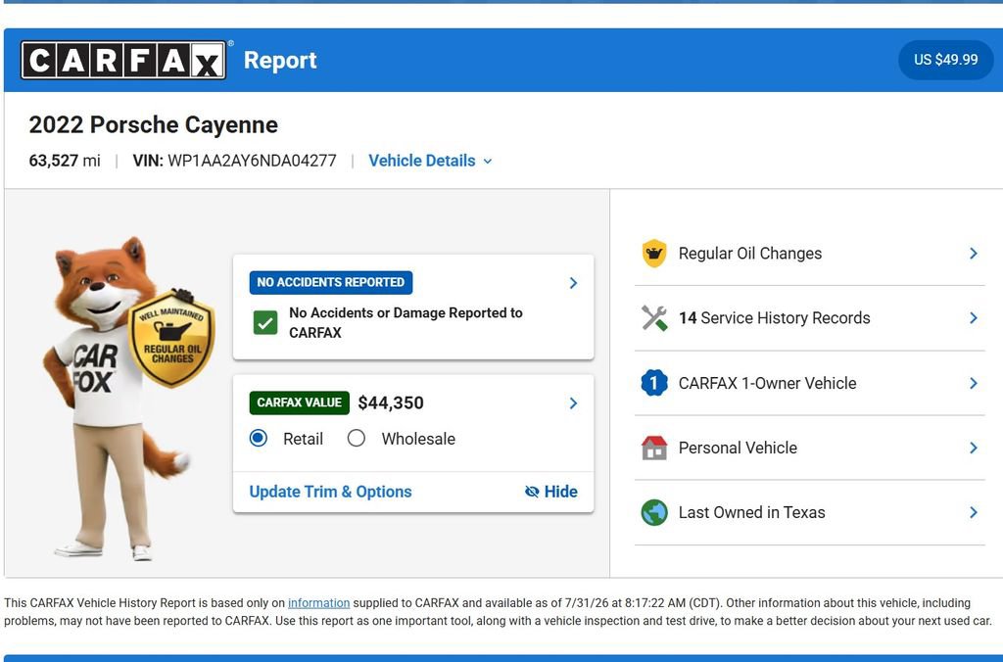Select the Wholesale value option
The width and height of the screenshot is (1003, 662).
pos(357,438)
